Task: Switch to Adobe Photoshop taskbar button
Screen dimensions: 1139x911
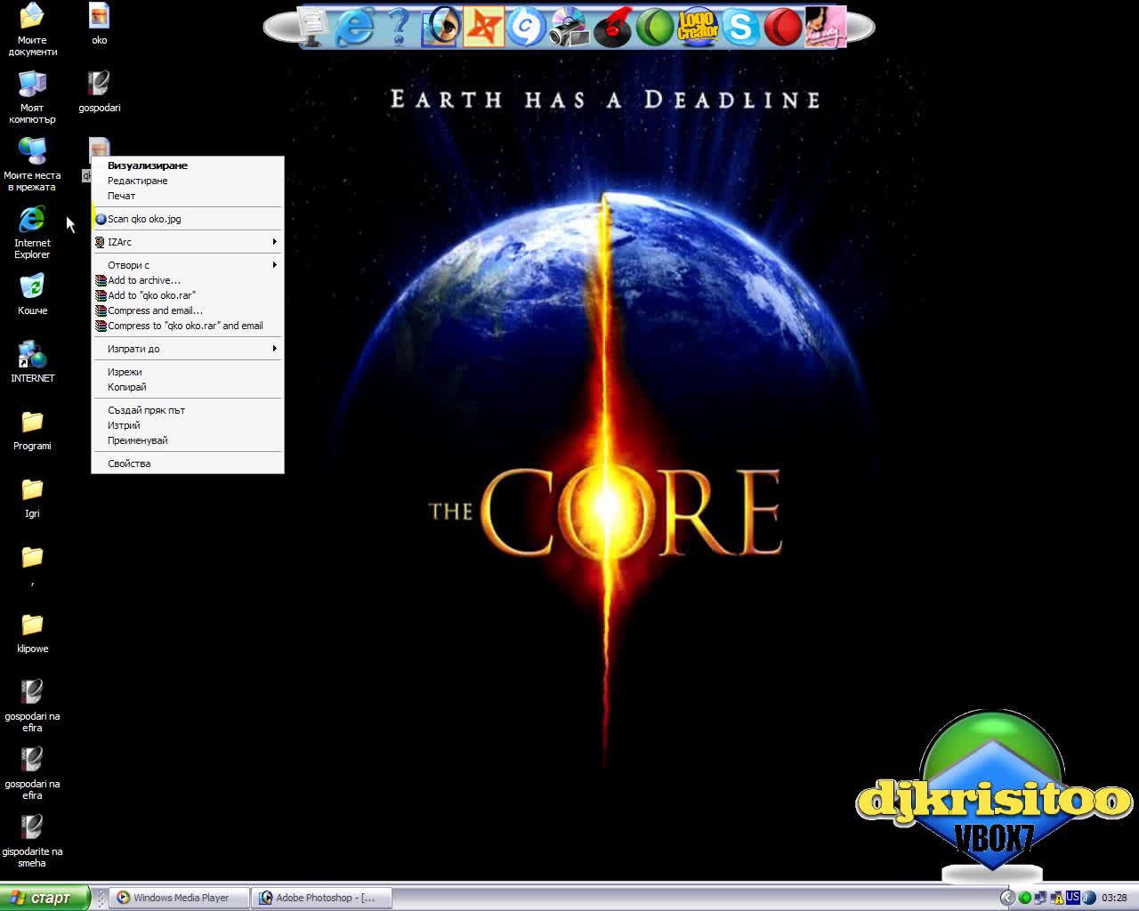Action: [321, 898]
